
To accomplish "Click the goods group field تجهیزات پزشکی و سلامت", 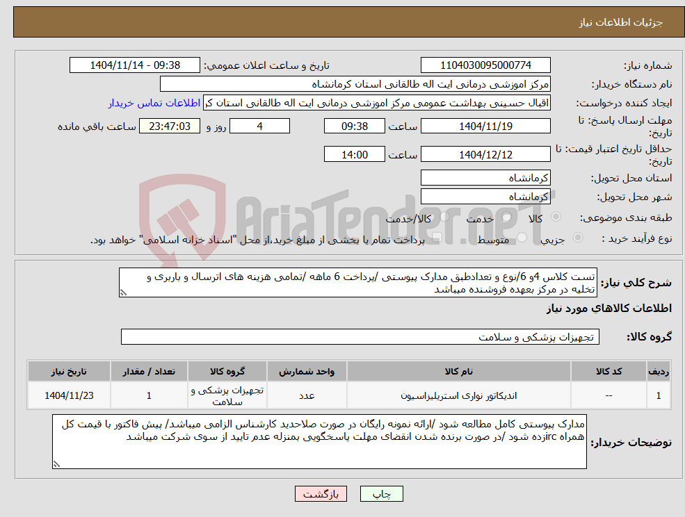I will [x=360, y=336].
